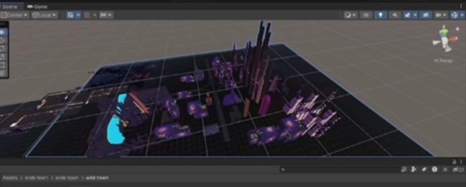Image resolution: width=466 pixels, height=187 pixels.
Task: Toggle the Persp projection label
Action: 444,60
